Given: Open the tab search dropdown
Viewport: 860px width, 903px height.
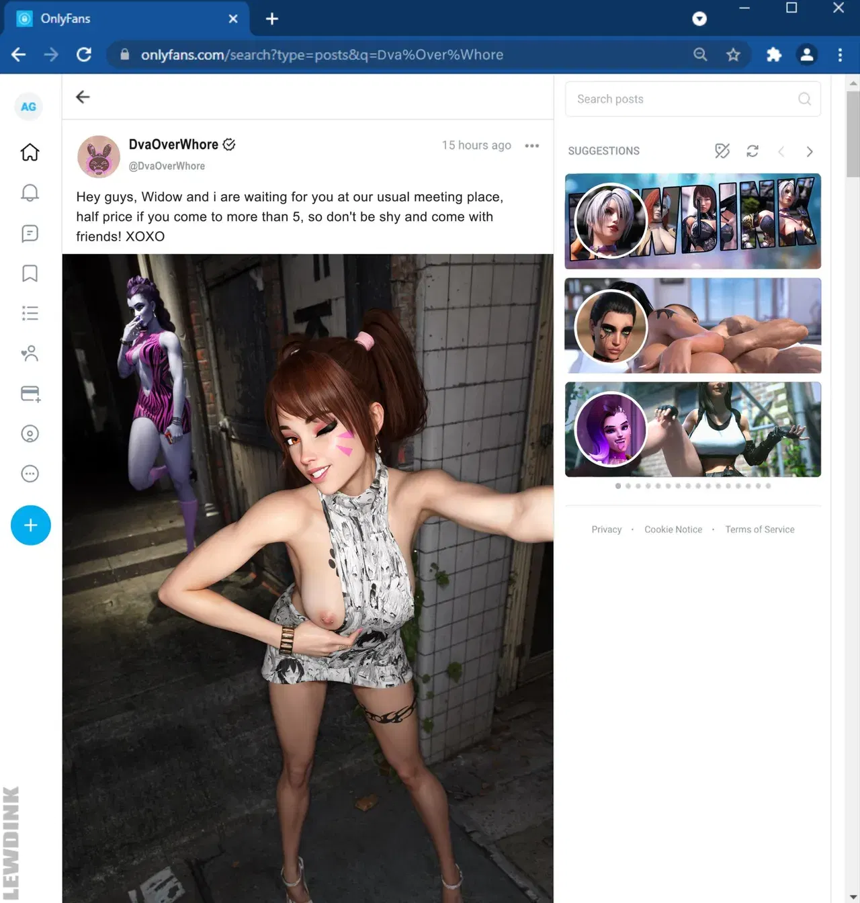Looking at the screenshot, I should (x=699, y=19).
